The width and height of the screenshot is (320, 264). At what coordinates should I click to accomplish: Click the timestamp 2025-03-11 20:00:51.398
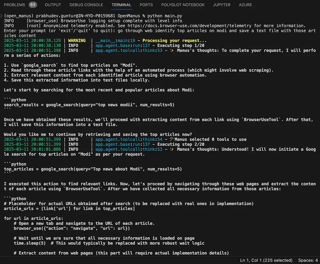(x=32, y=50)
